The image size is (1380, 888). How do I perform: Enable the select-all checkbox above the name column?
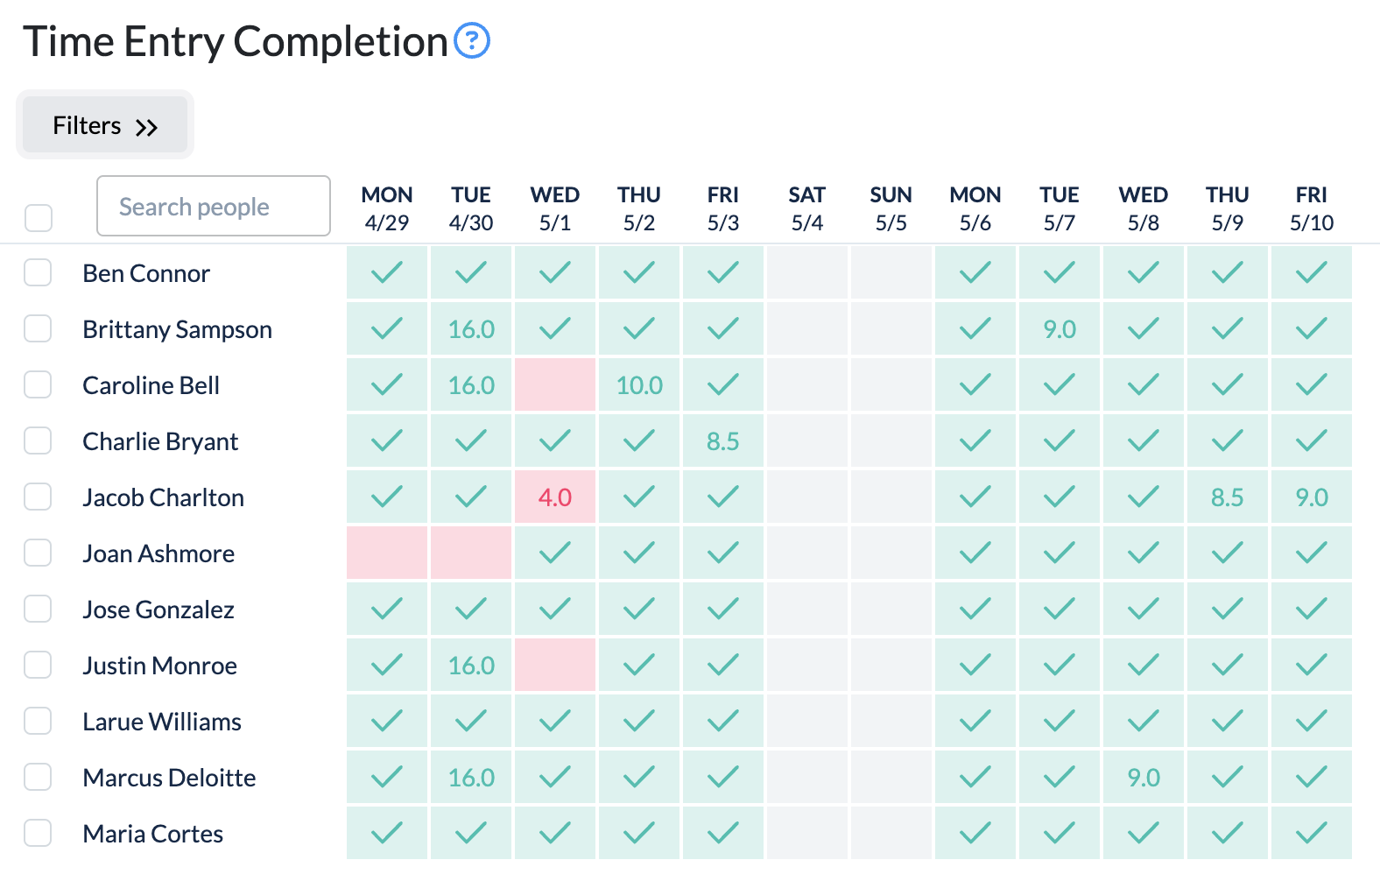[38, 218]
